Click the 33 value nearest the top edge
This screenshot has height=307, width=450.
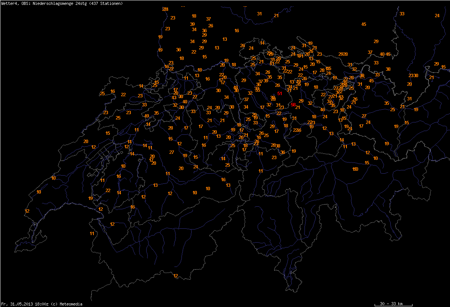pos(402,13)
